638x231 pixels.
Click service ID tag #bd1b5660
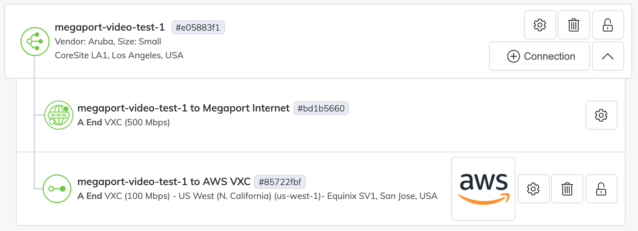[321, 108]
